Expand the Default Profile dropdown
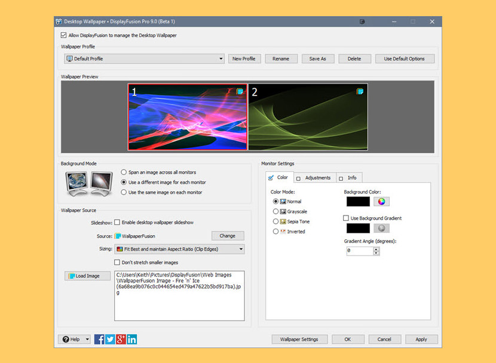Viewport: 496px width, 363px height. pyautogui.click(x=221, y=59)
